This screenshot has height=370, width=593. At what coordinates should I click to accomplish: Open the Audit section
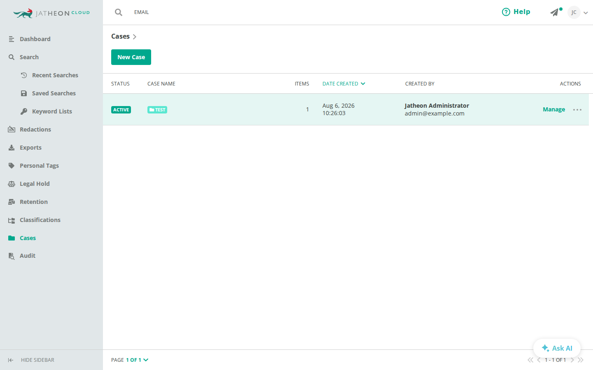point(28,256)
